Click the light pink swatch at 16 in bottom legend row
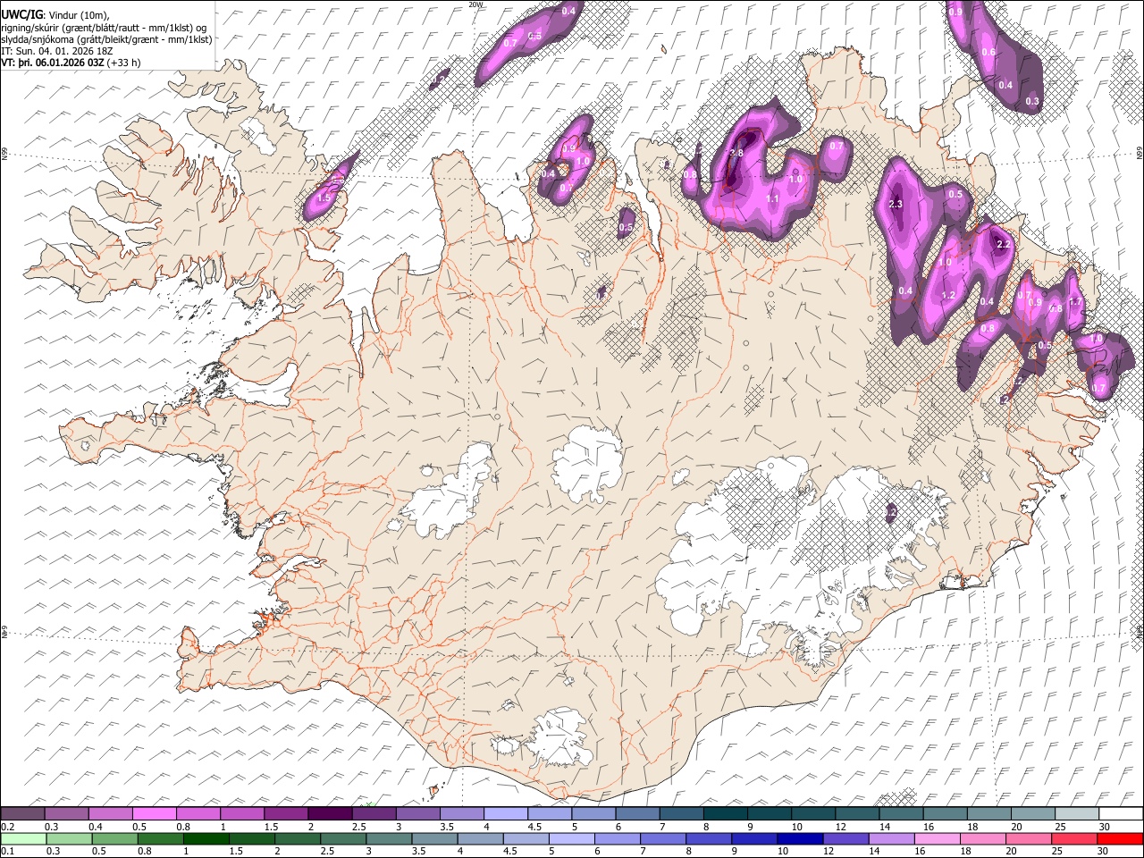 click(938, 838)
